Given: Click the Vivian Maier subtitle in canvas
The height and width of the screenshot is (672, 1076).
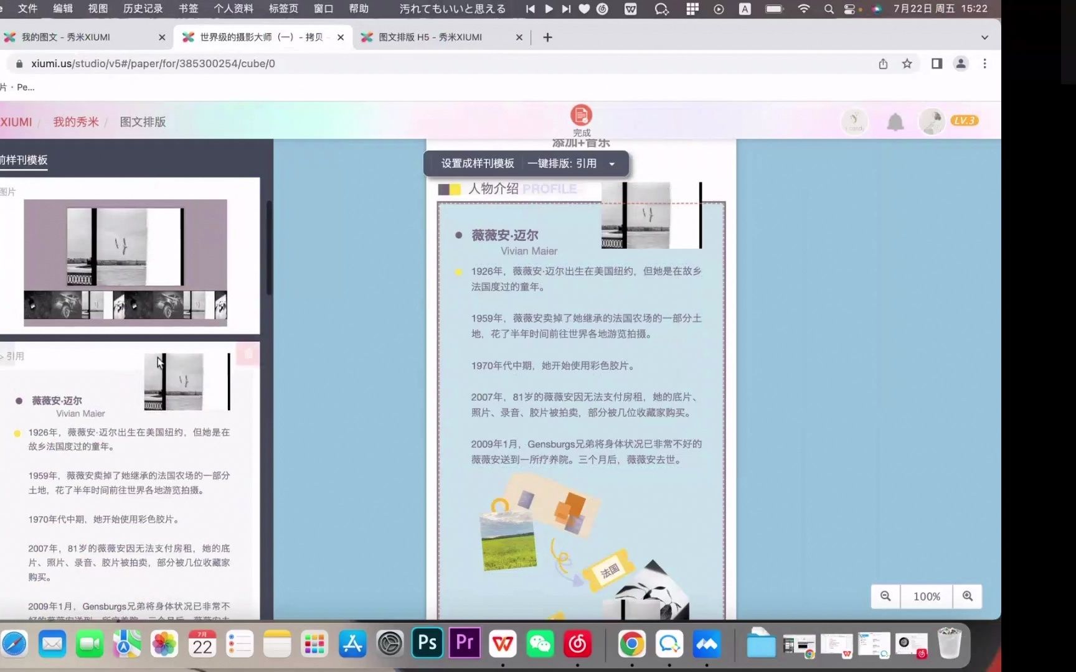Looking at the screenshot, I should (529, 251).
